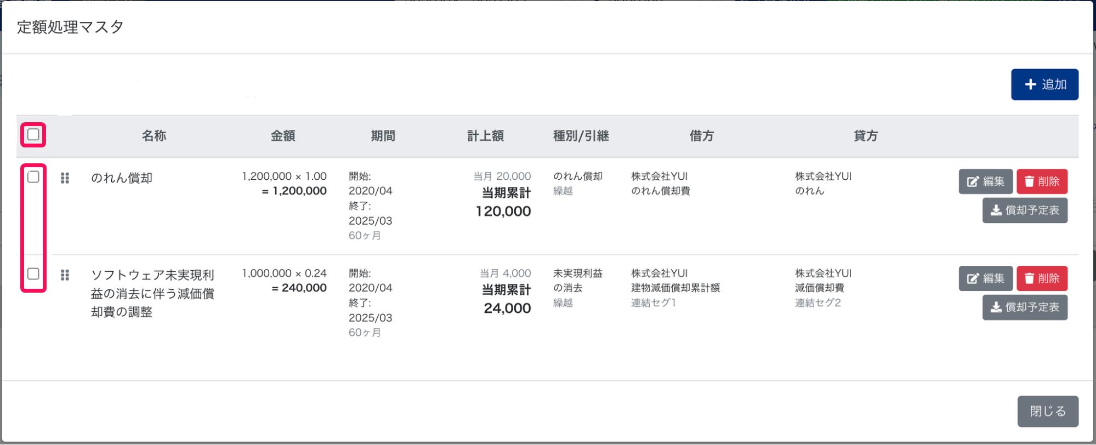This screenshot has height=445, width=1096.
Task: Grab the drag handle icon for ソフトウェア未実現利益 row
Action: 65,275
